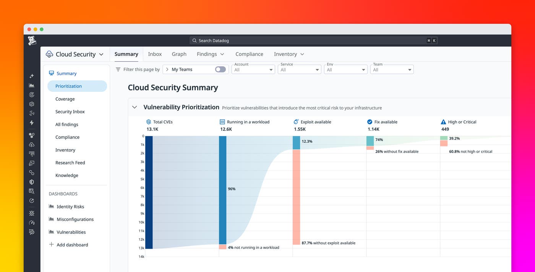Viewport: 535px width, 272px height.
Task: Click the list-with-gear icon in dark sidebar
Action: coord(32,232)
